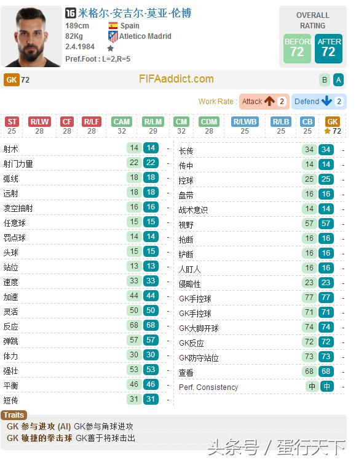Click the before value 33 for 速度

pyautogui.click(x=134, y=281)
